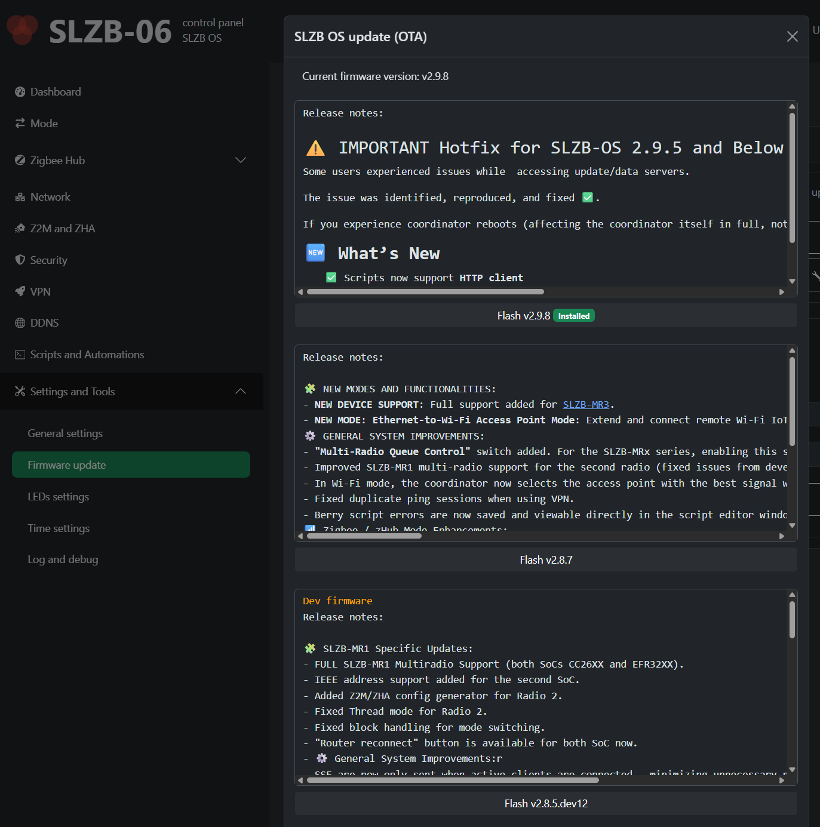Collapse the Settings and Tools chevron
The image size is (820, 827).
(x=241, y=391)
